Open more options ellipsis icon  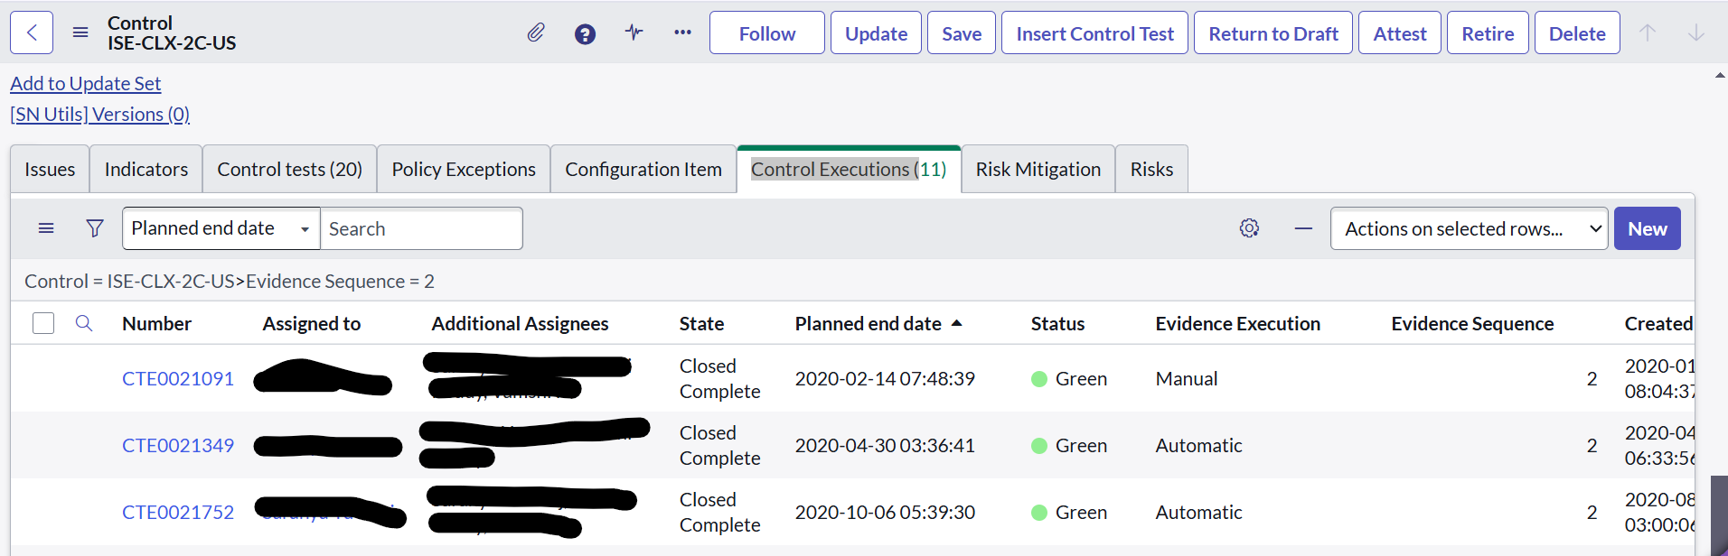tap(682, 32)
